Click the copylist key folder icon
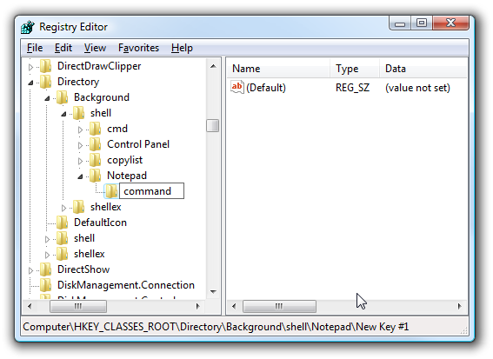Viewport: 493px width, 359px height. pos(96,160)
